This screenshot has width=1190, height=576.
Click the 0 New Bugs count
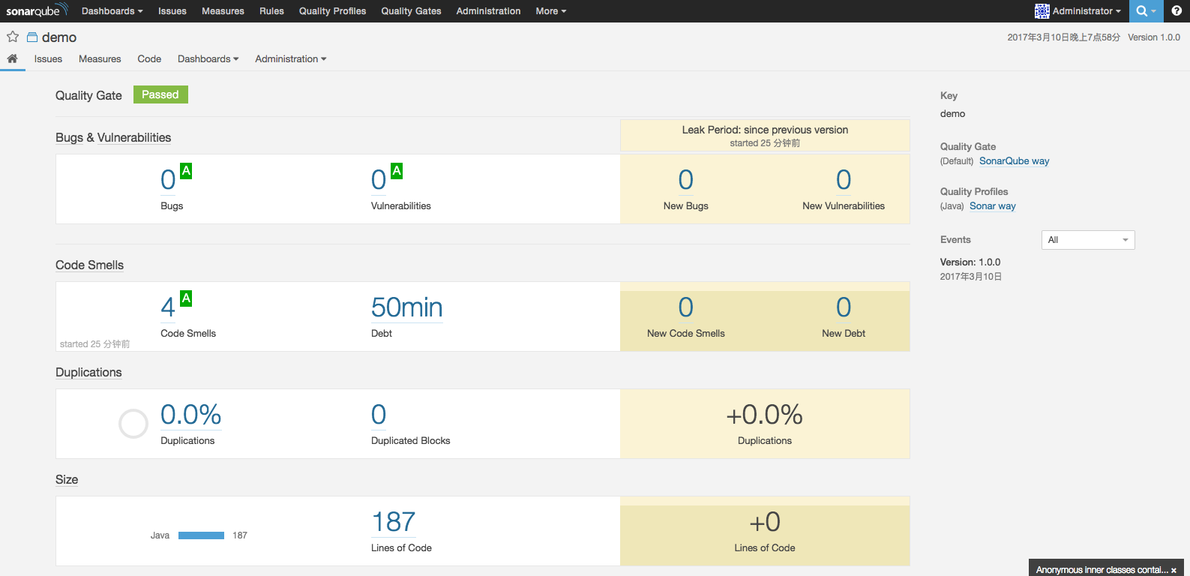click(686, 180)
